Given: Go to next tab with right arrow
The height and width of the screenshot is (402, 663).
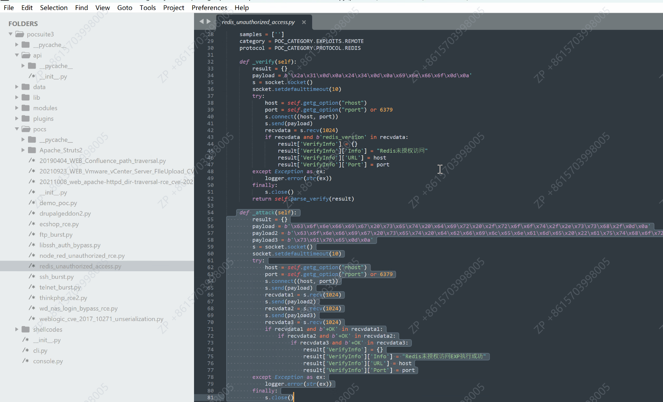Looking at the screenshot, I should [x=209, y=21].
